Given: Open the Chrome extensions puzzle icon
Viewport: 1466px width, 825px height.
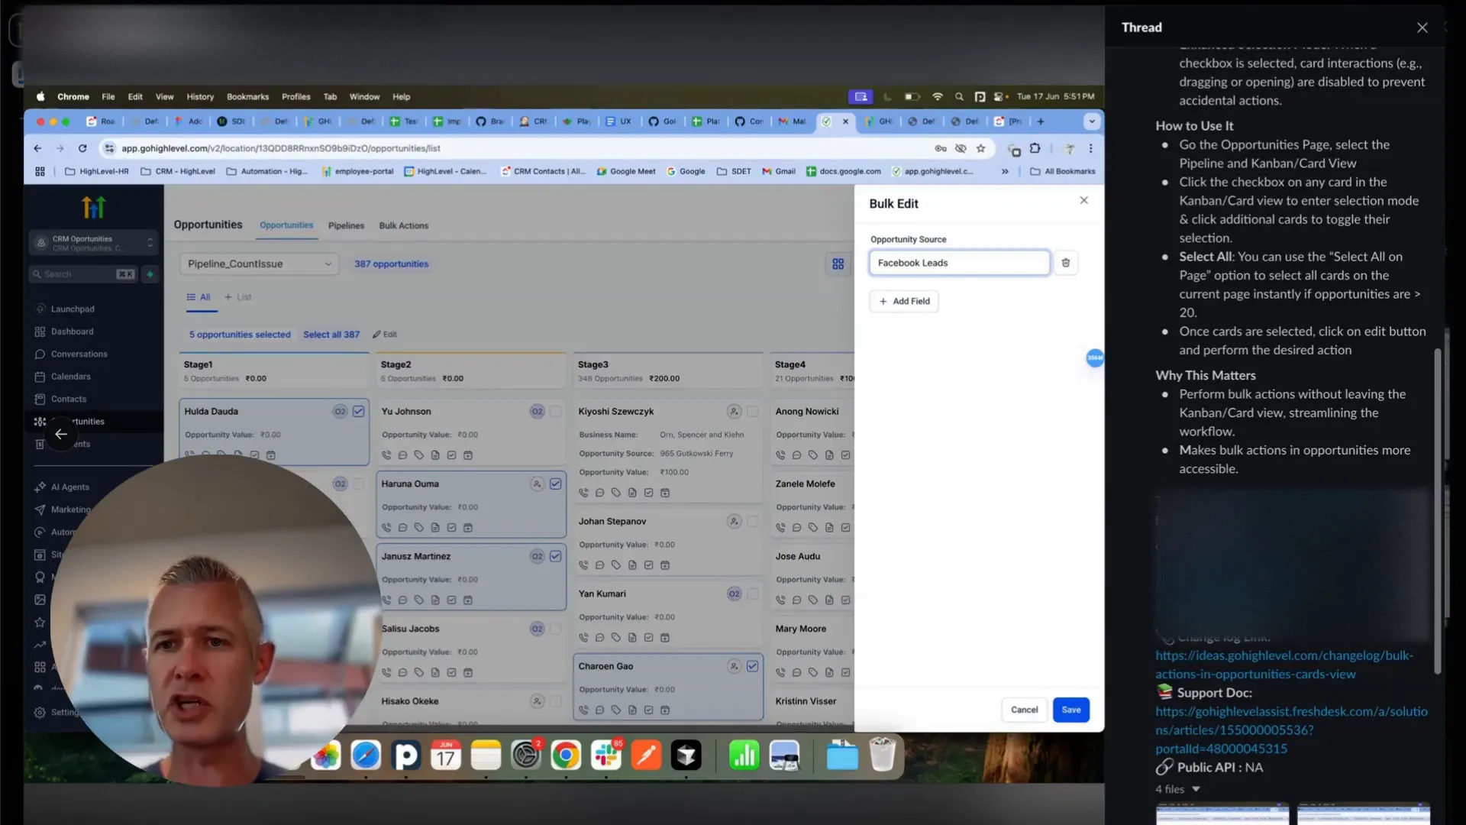Looking at the screenshot, I should point(1035,148).
